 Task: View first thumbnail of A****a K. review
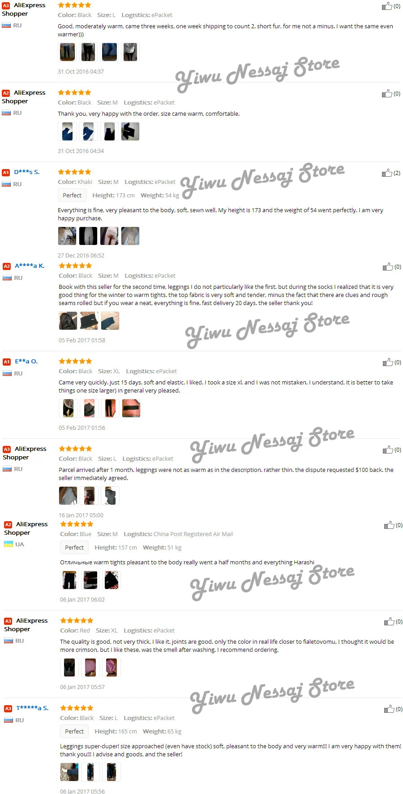68,321
